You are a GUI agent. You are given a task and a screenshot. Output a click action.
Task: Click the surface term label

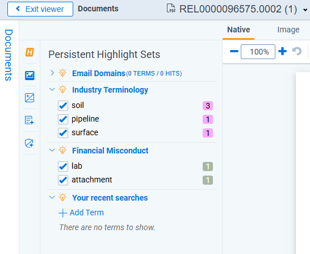85,132
